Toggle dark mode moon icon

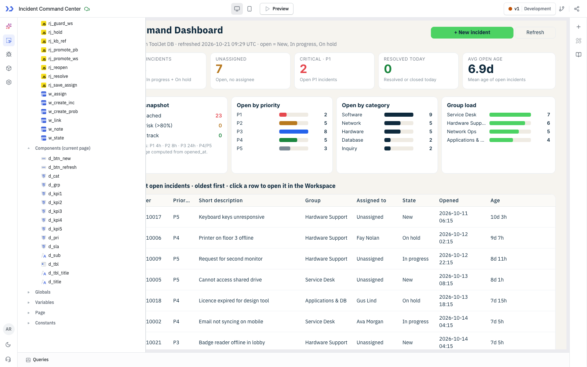[8, 345]
